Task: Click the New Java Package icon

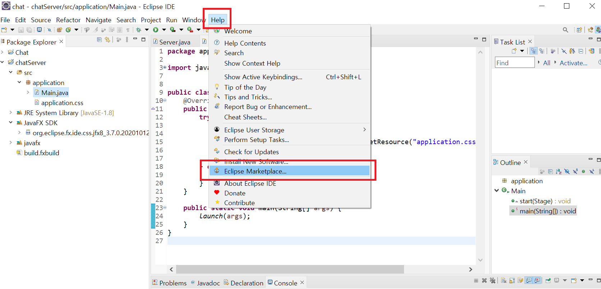Action: [x=59, y=30]
